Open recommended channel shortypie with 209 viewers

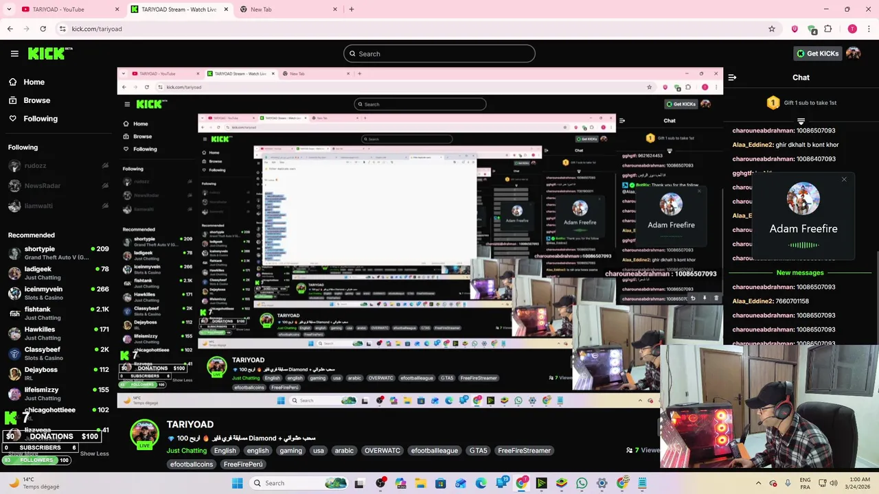click(58, 253)
